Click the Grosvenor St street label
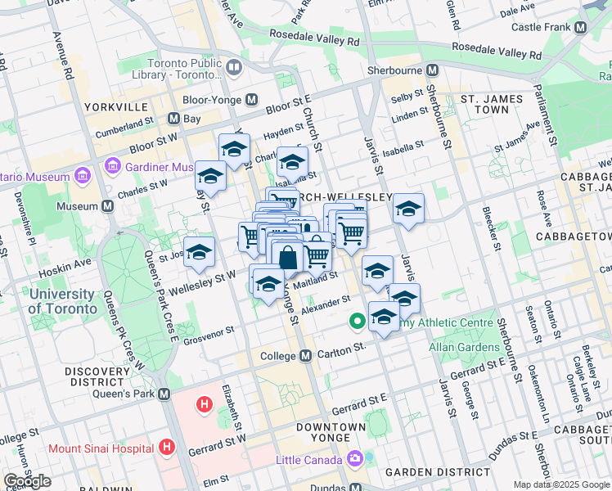This screenshot has height=491, width=612. [209, 336]
